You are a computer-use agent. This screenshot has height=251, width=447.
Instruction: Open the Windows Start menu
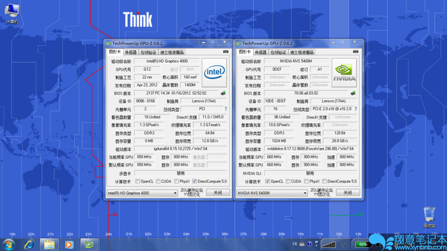(9, 245)
